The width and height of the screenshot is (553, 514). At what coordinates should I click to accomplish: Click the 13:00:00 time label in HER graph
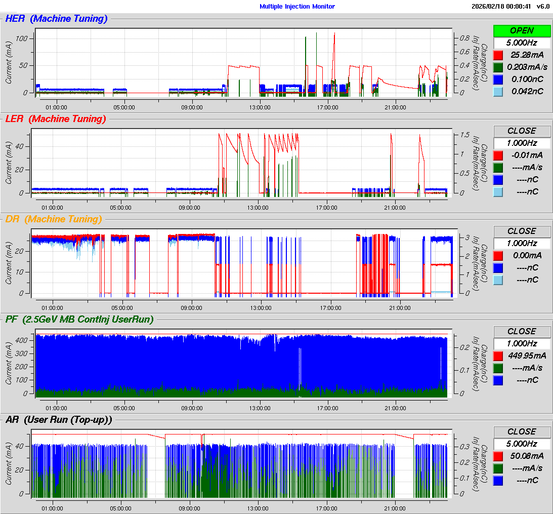(260, 107)
